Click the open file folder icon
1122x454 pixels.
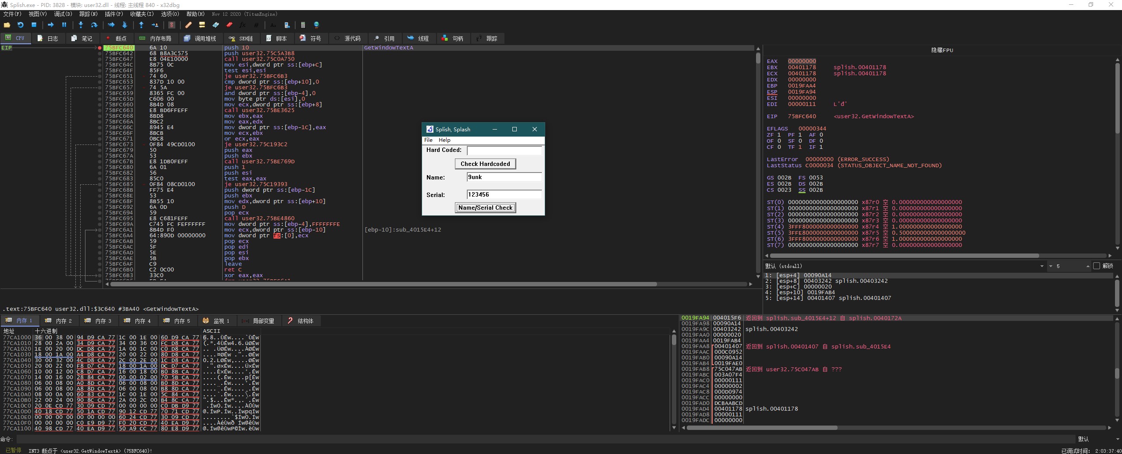click(7, 25)
